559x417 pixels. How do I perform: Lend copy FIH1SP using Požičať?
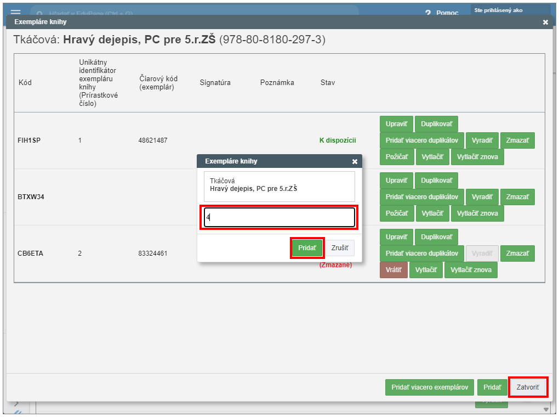[x=396, y=157]
